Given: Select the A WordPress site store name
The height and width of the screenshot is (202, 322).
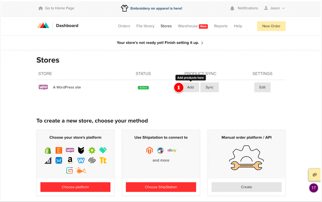Looking at the screenshot, I should pos(67,87).
